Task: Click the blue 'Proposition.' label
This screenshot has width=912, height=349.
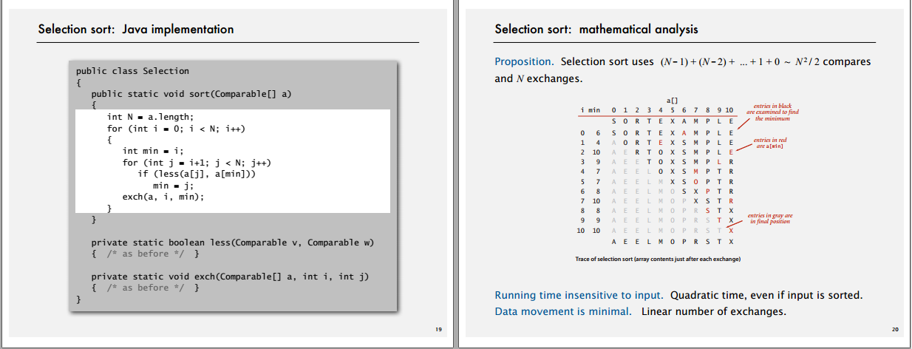Action: tap(524, 61)
